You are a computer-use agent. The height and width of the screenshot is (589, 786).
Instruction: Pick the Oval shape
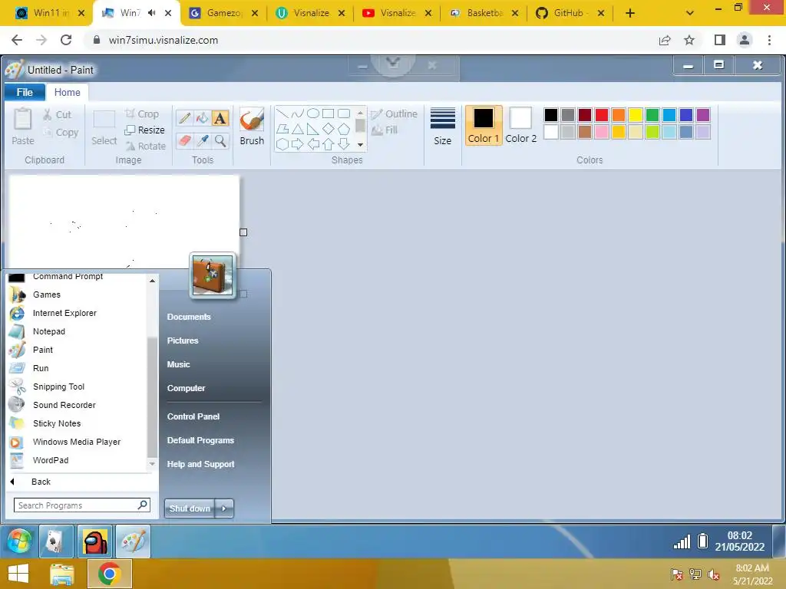tap(313, 114)
